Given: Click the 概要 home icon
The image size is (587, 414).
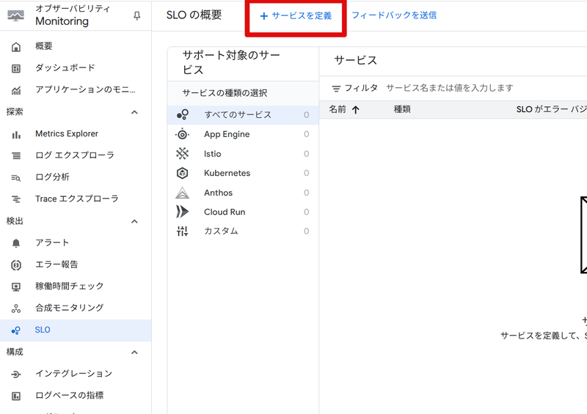Looking at the screenshot, I should (x=16, y=47).
